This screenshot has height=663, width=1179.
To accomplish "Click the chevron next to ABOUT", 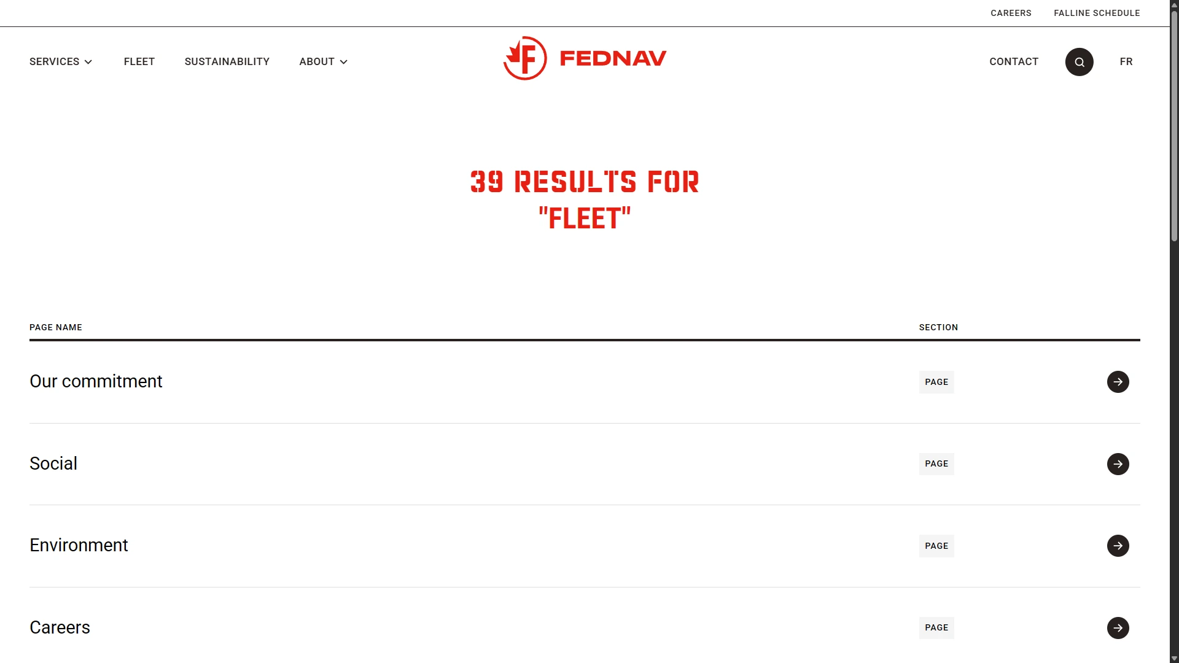I will coord(343,61).
